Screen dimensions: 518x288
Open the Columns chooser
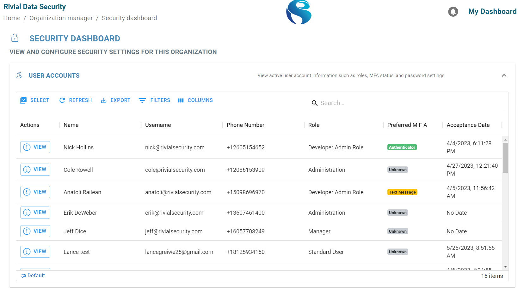coord(195,100)
